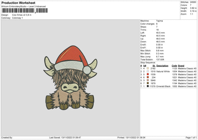Click the Stitches value 24583

[193, 2]
